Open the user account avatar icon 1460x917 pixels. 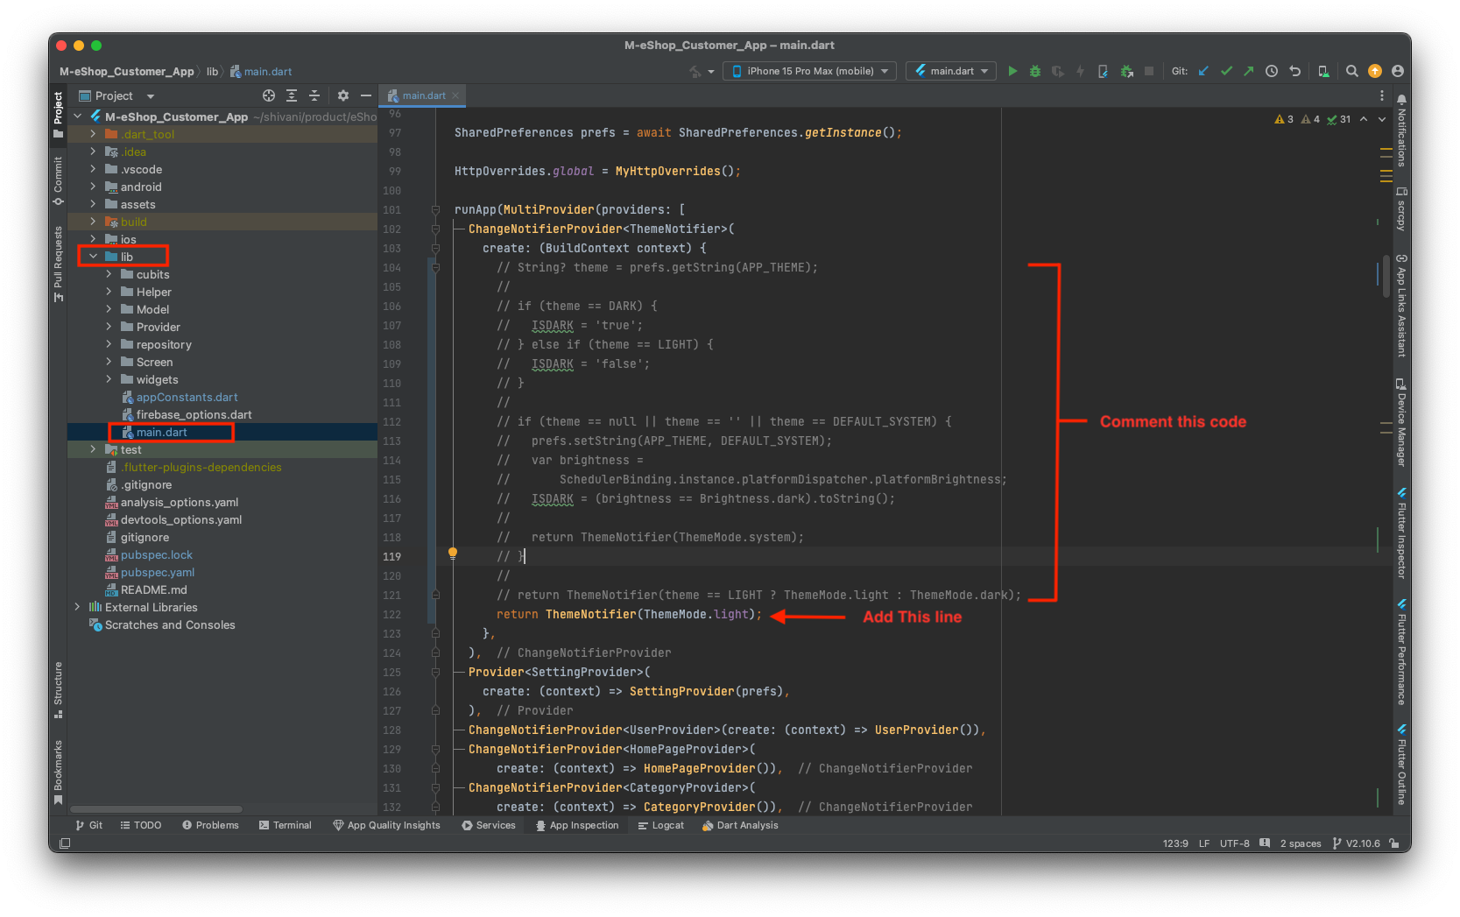1398,71
